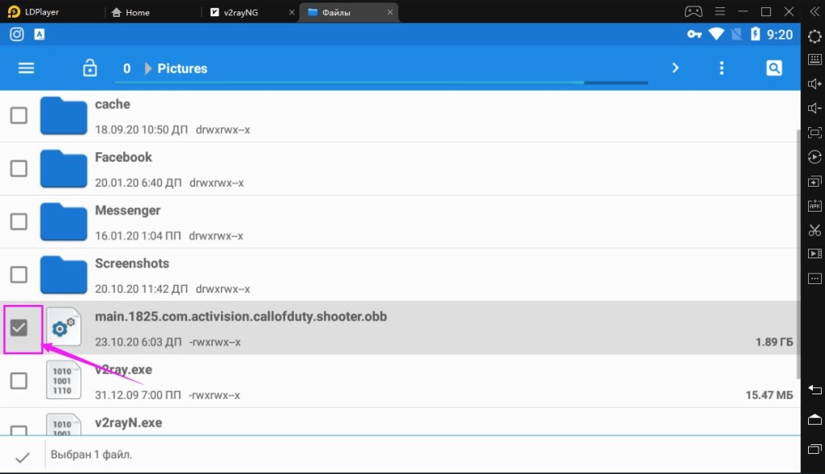The height and width of the screenshot is (474, 825).
Task: Uncheck the selected main.1825 obb file
Action: click(x=19, y=327)
